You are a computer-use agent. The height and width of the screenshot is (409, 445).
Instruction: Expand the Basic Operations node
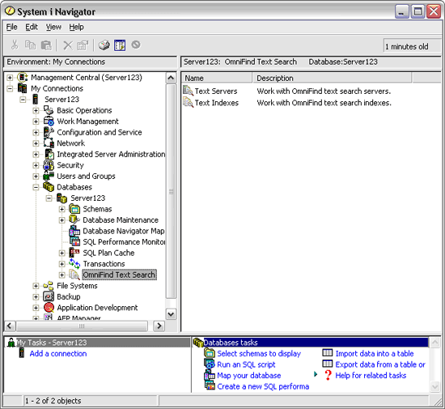[x=36, y=110]
